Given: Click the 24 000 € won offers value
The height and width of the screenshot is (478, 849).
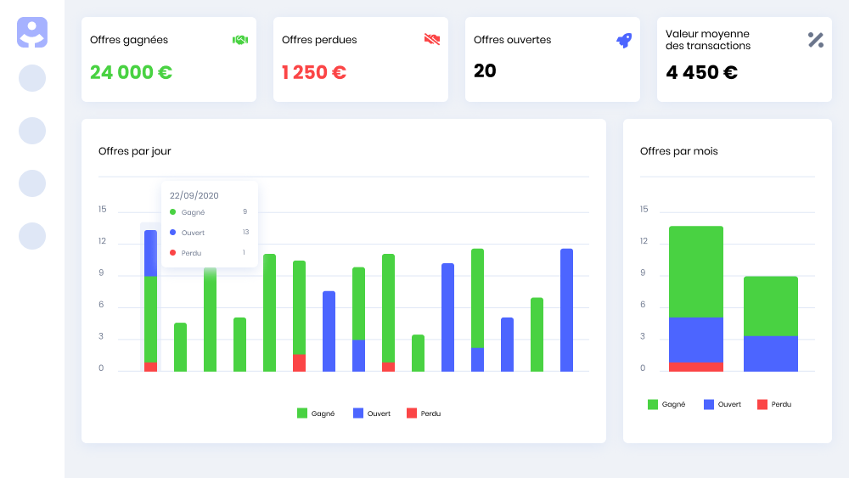Looking at the screenshot, I should tap(131, 72).
